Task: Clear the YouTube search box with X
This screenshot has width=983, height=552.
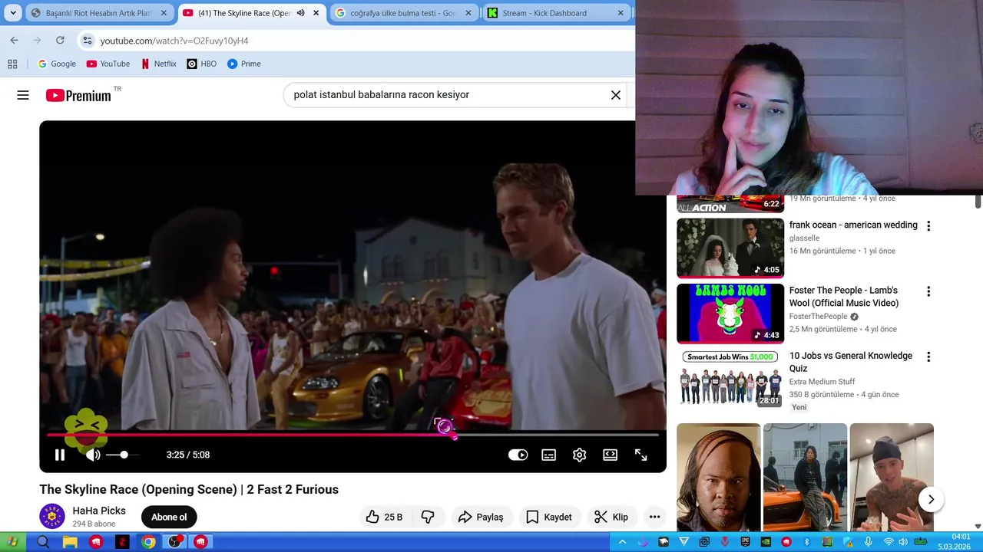Action: pyautogui.click(x=616, y=95)
